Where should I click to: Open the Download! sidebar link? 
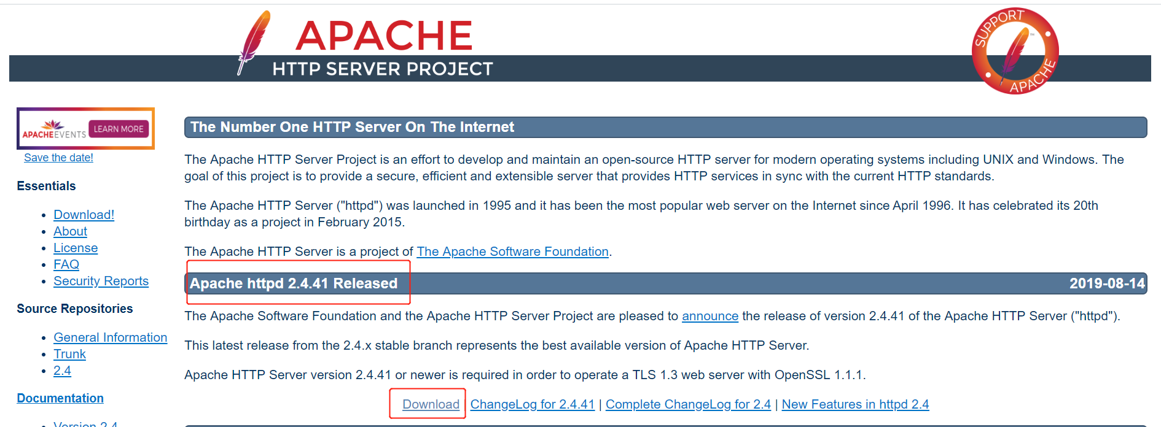84,215
